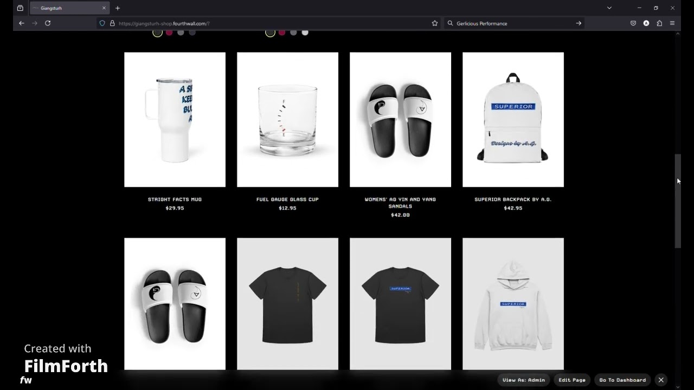Click the Stright Facts Mug title link
This screenshot has width=694, height=390.
coord(175,199)
